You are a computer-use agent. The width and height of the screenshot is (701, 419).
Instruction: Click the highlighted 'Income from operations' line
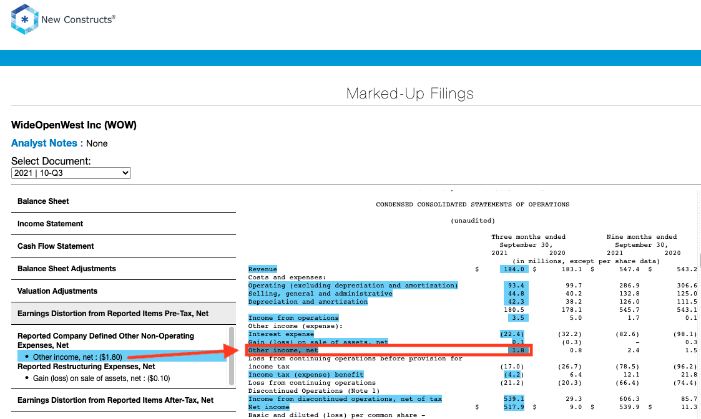coord(293,317)
